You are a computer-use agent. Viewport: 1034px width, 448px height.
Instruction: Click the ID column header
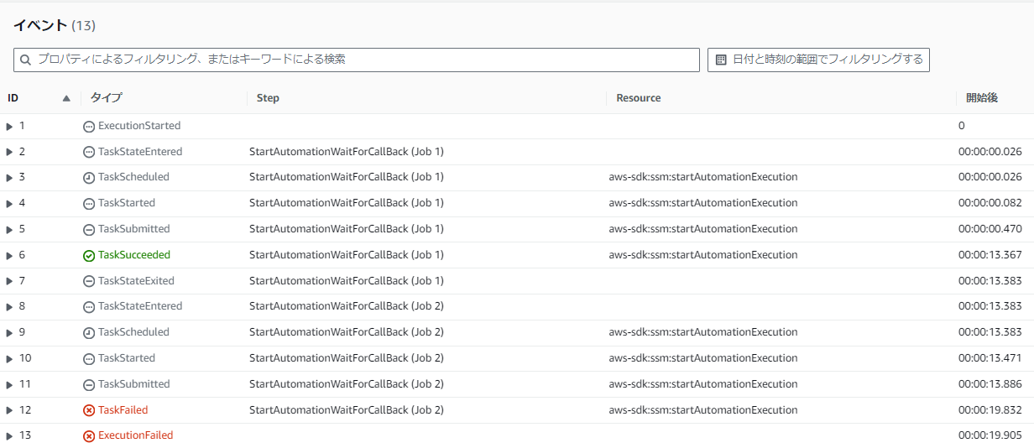coord(13,98)
